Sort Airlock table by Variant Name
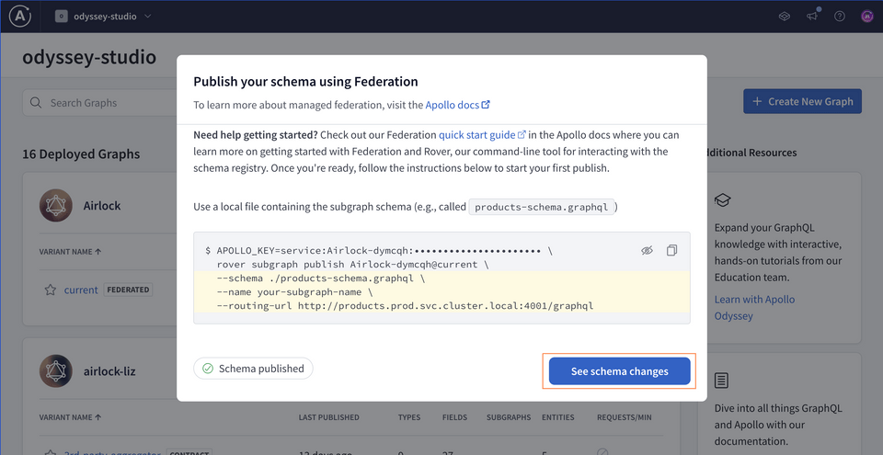The image size is (883, 455). point(70,252)
